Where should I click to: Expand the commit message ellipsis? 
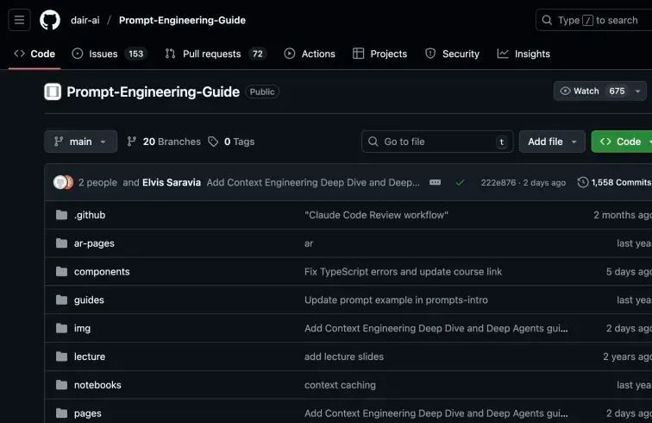coord(435,183)
